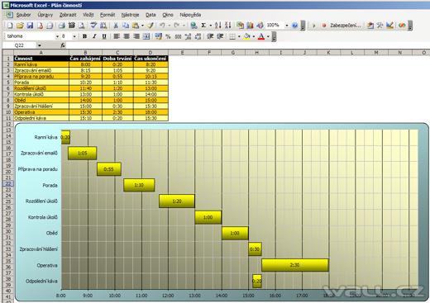Save the workbook with the floppy disk icon
430x303 pixels.
30,26
